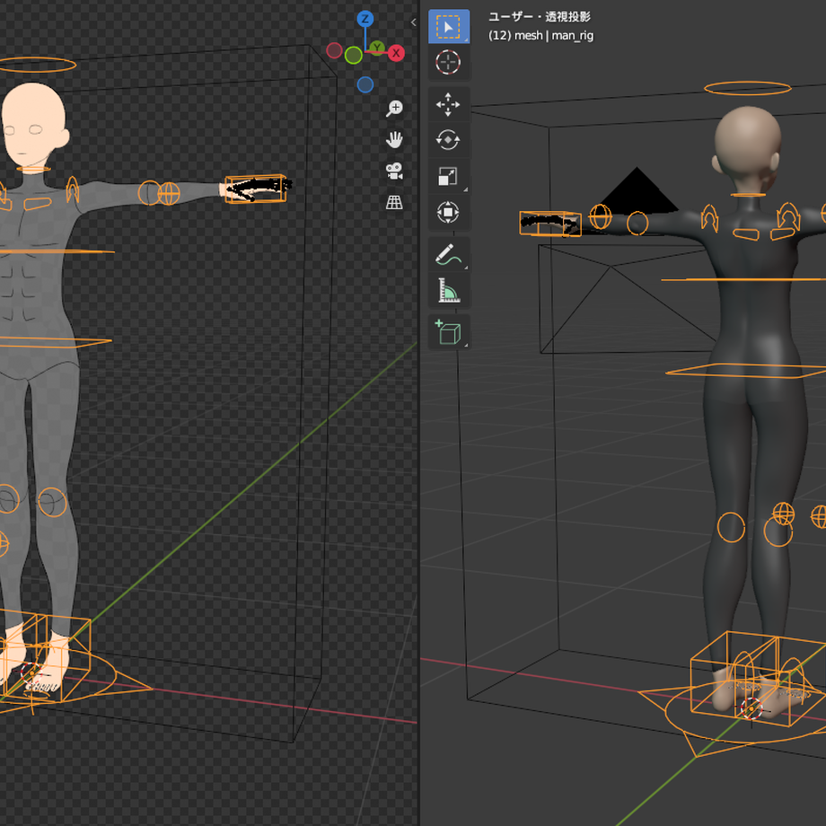Select the 3D Cursor tool
826x826 pixels.
tap(449, 62)
